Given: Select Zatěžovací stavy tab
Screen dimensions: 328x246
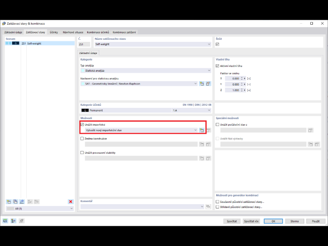Looking at the screenshot, I should [x=35, y=32].
